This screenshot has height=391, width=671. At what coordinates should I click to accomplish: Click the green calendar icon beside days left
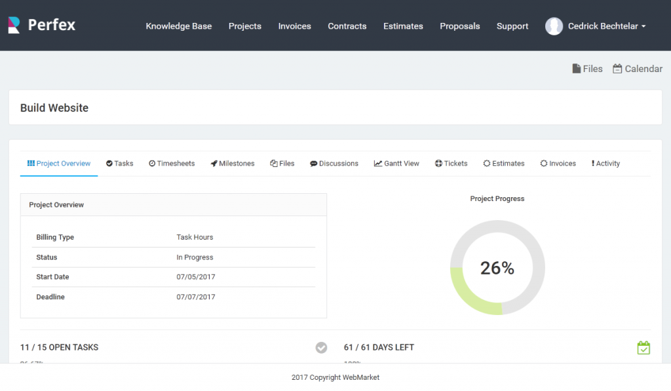(643, 348)
